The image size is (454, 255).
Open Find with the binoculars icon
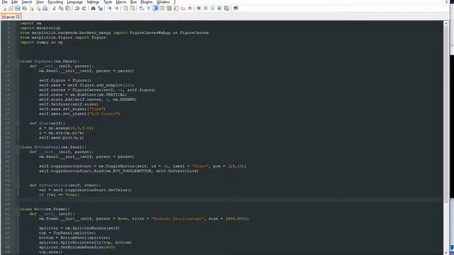[x=93, y=8]
